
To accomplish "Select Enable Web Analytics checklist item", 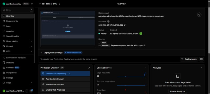I will 65,90.
